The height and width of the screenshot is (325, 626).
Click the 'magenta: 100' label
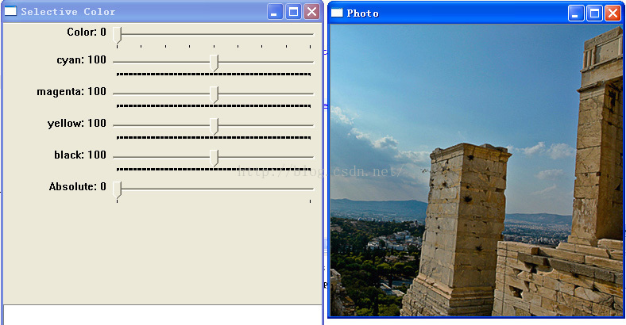pyautogui.click(x=71, y=92)
